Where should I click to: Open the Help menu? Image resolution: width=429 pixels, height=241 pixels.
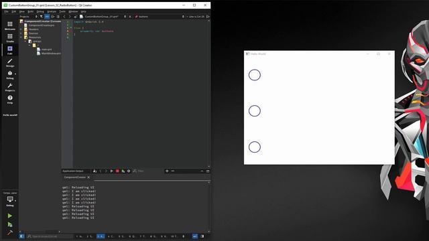click(x=83, y=11)
